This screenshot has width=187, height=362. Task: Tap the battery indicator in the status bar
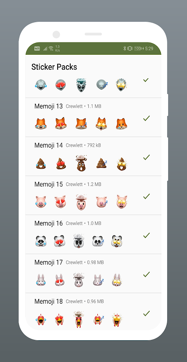tap(137, 48)
